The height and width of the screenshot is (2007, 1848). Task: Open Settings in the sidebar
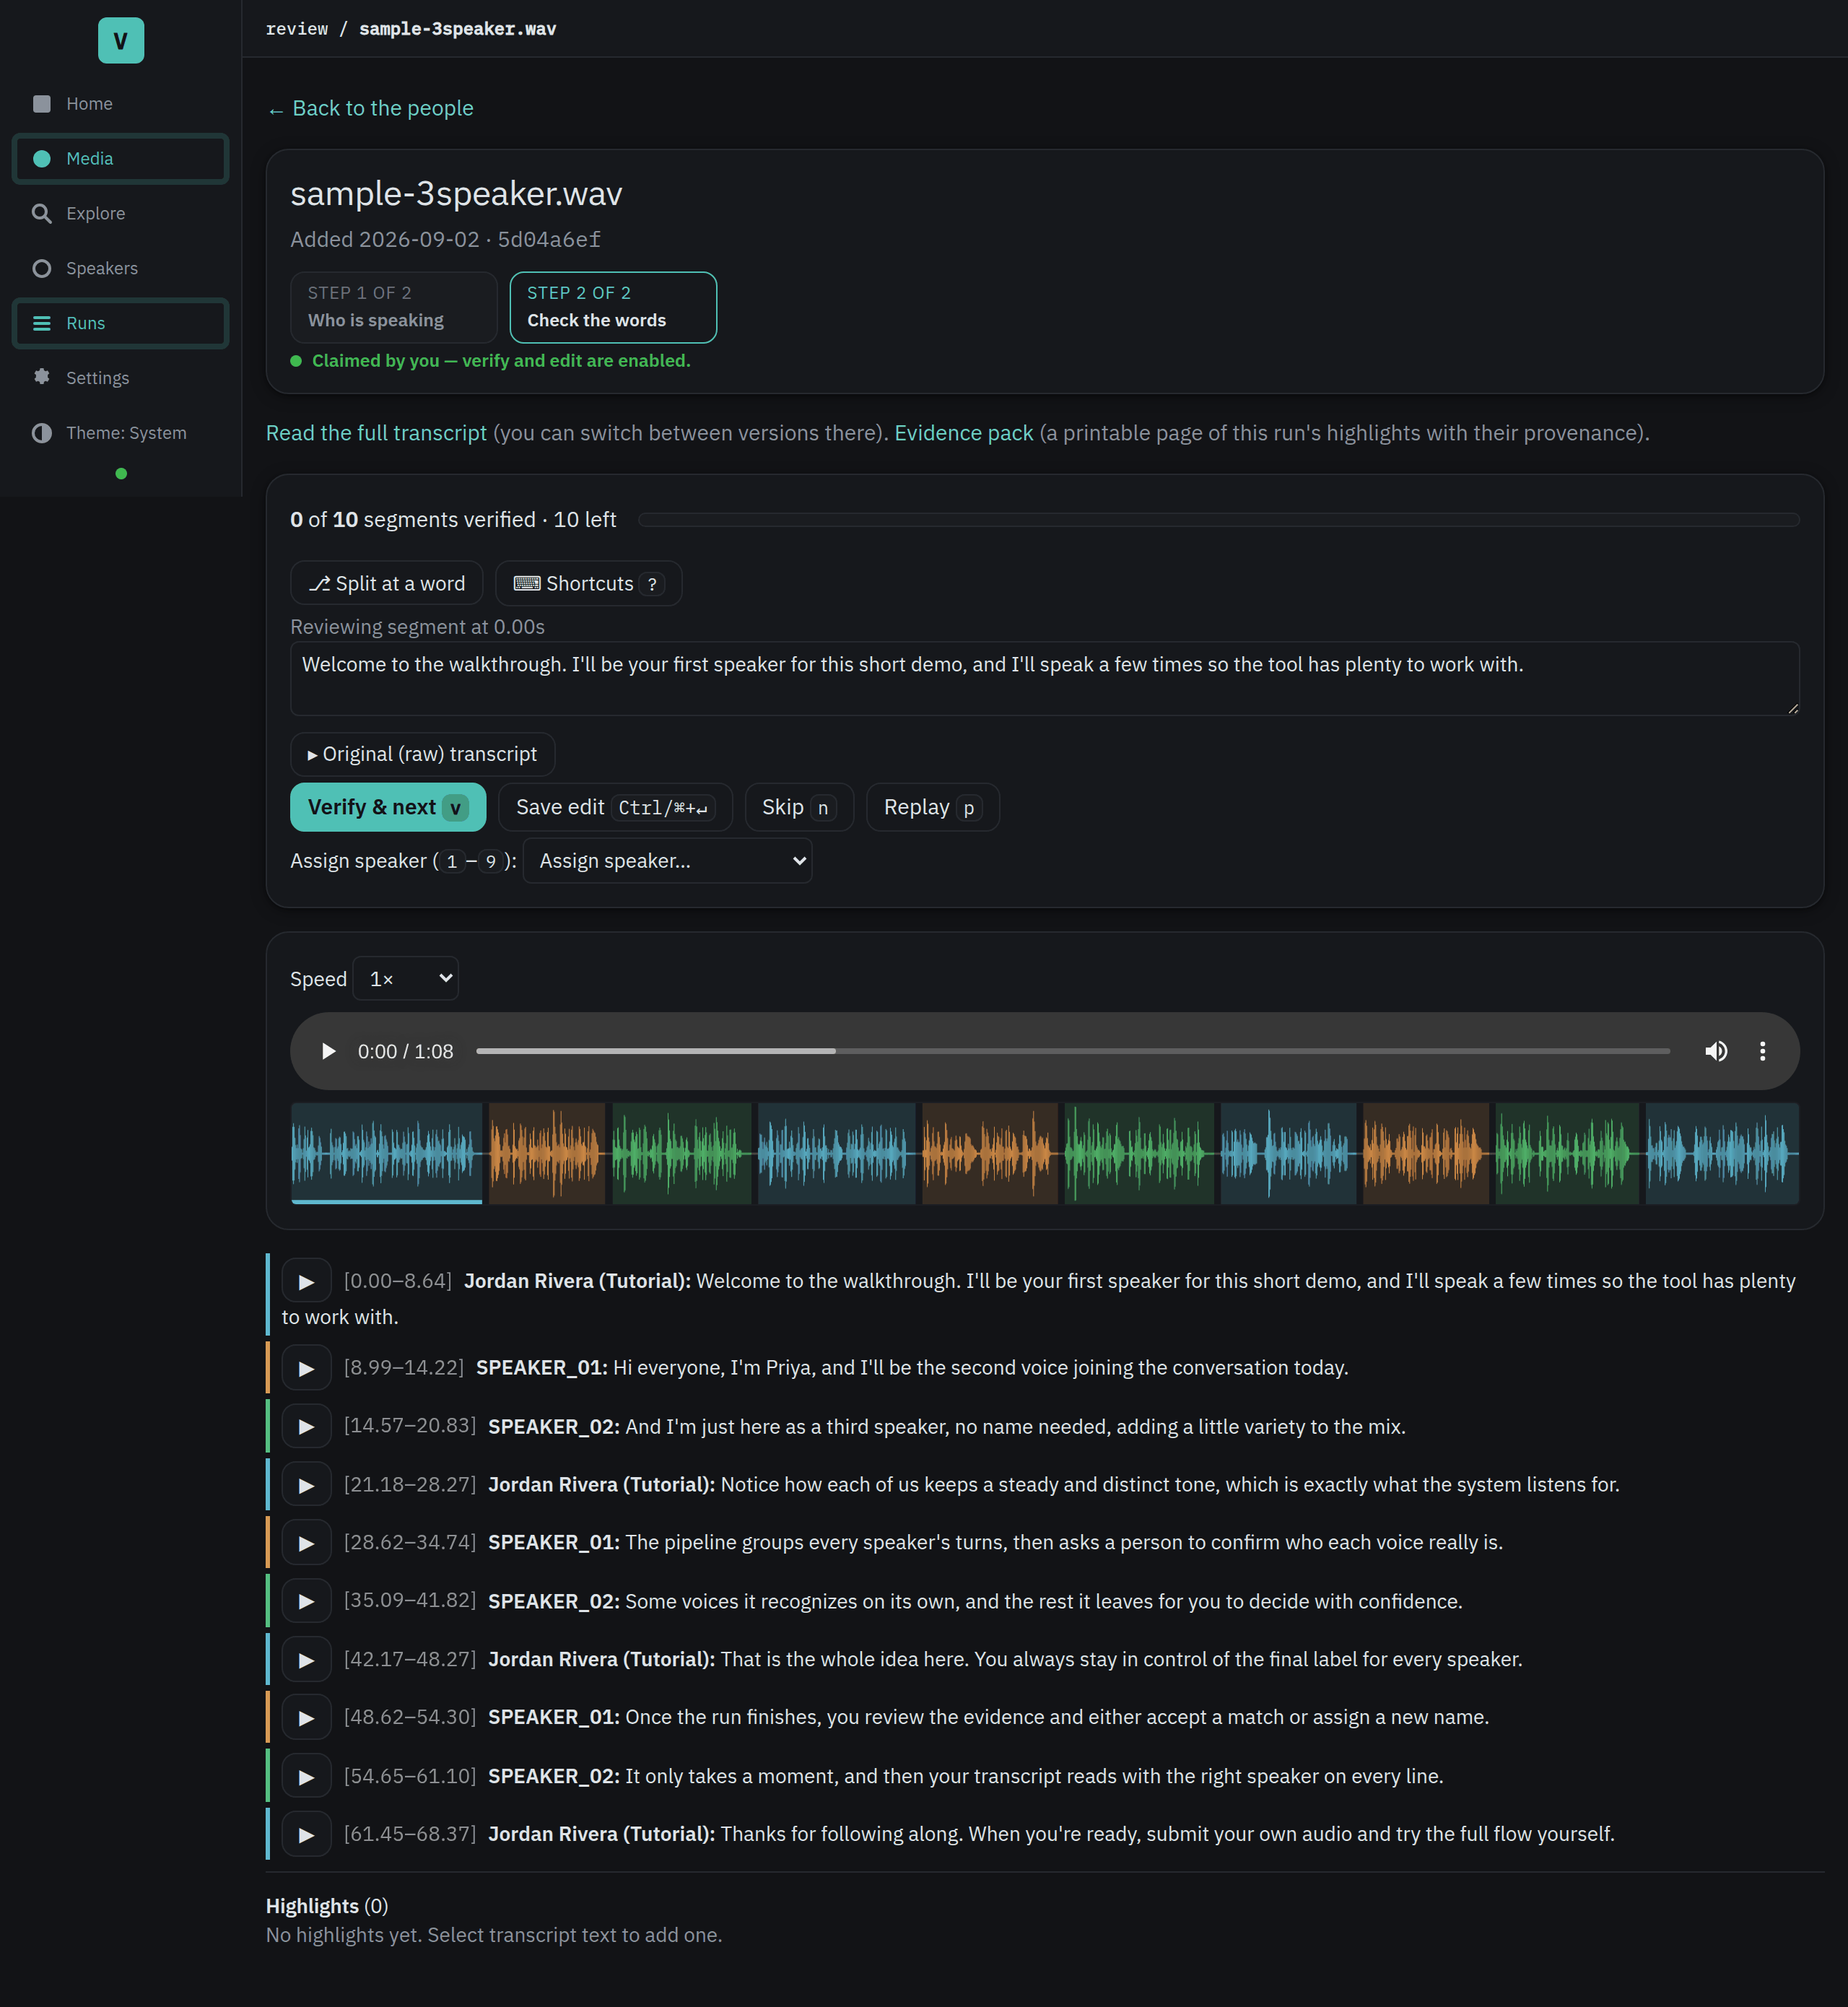[x=121, y=379]
